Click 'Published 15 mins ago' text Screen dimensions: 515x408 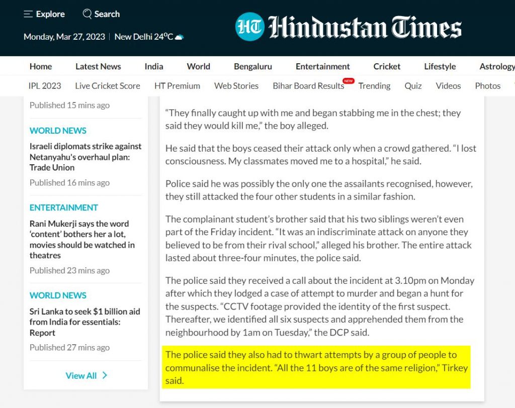[69, 105]
